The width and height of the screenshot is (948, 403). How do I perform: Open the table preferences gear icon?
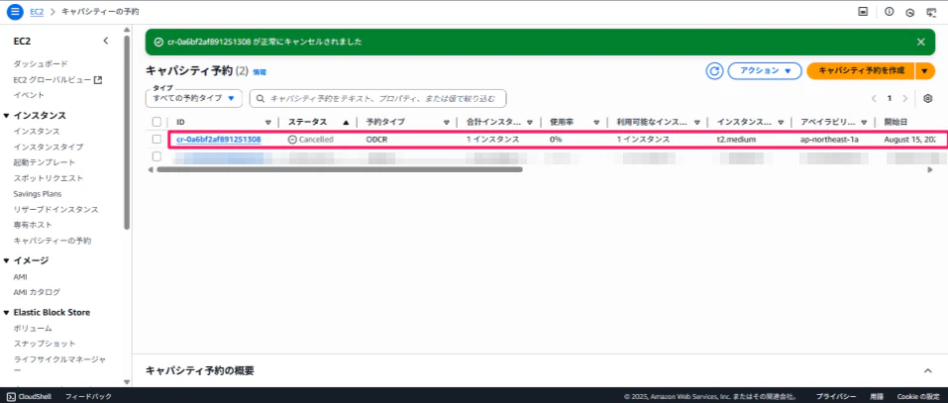[x=928, y=98]
